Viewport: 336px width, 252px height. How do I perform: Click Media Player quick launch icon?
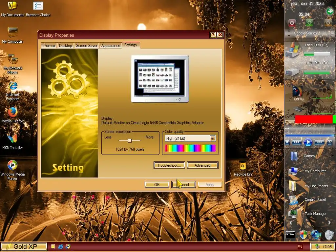point(68,247)
